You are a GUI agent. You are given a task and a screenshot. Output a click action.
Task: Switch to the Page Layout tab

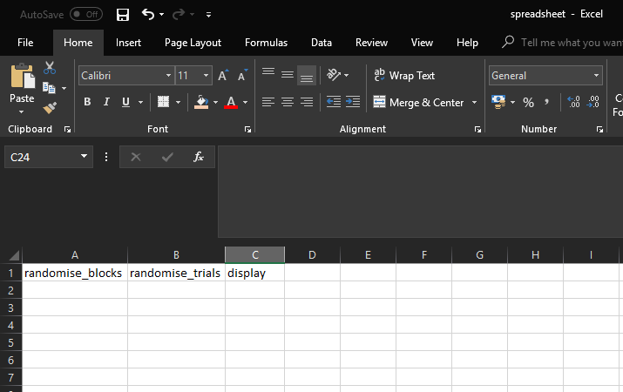click(x=193, y=43)
